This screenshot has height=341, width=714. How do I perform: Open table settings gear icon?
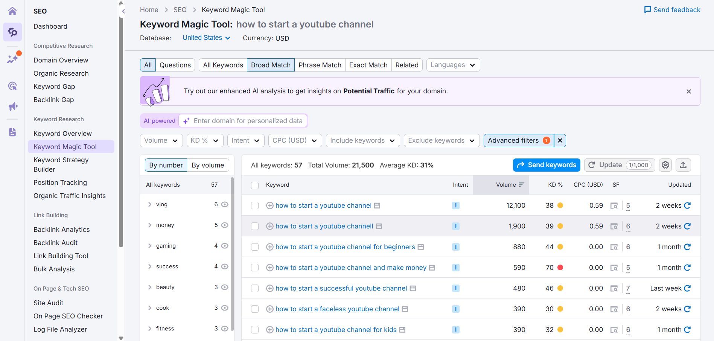click(x=665, y=165)
